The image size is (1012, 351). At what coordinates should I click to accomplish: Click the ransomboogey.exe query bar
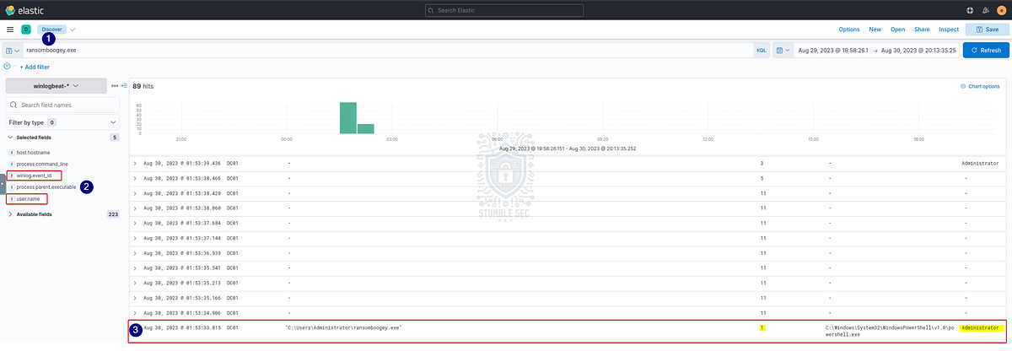[388, 51]
